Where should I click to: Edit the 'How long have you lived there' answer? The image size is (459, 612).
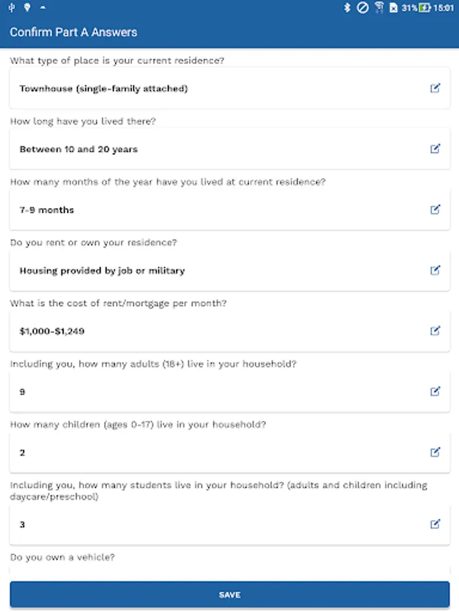click(x=435, y=149)
